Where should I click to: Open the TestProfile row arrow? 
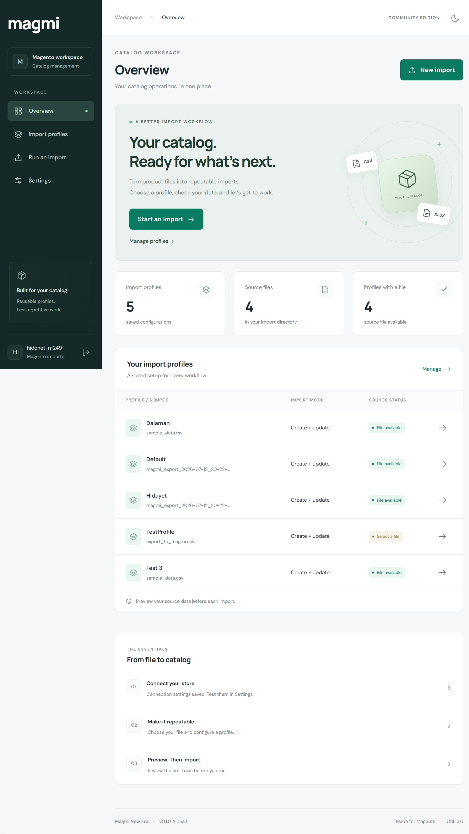click(x=443, y=537)
